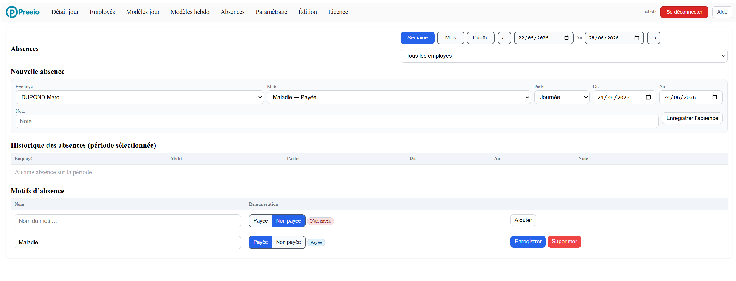
Task: Click the Se déconnecter button
Action: pos(684,12)
